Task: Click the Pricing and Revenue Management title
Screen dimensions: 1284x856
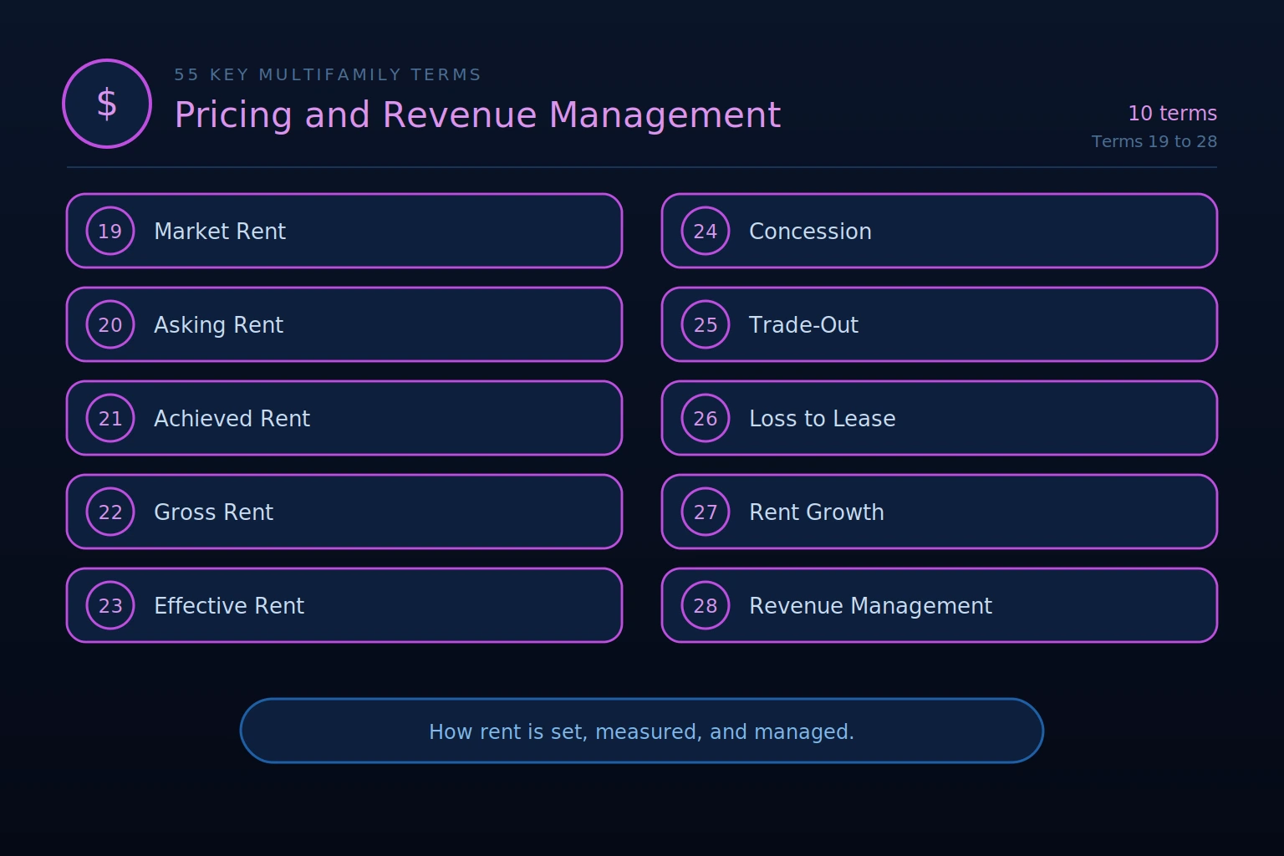Action: coord(477,115)
